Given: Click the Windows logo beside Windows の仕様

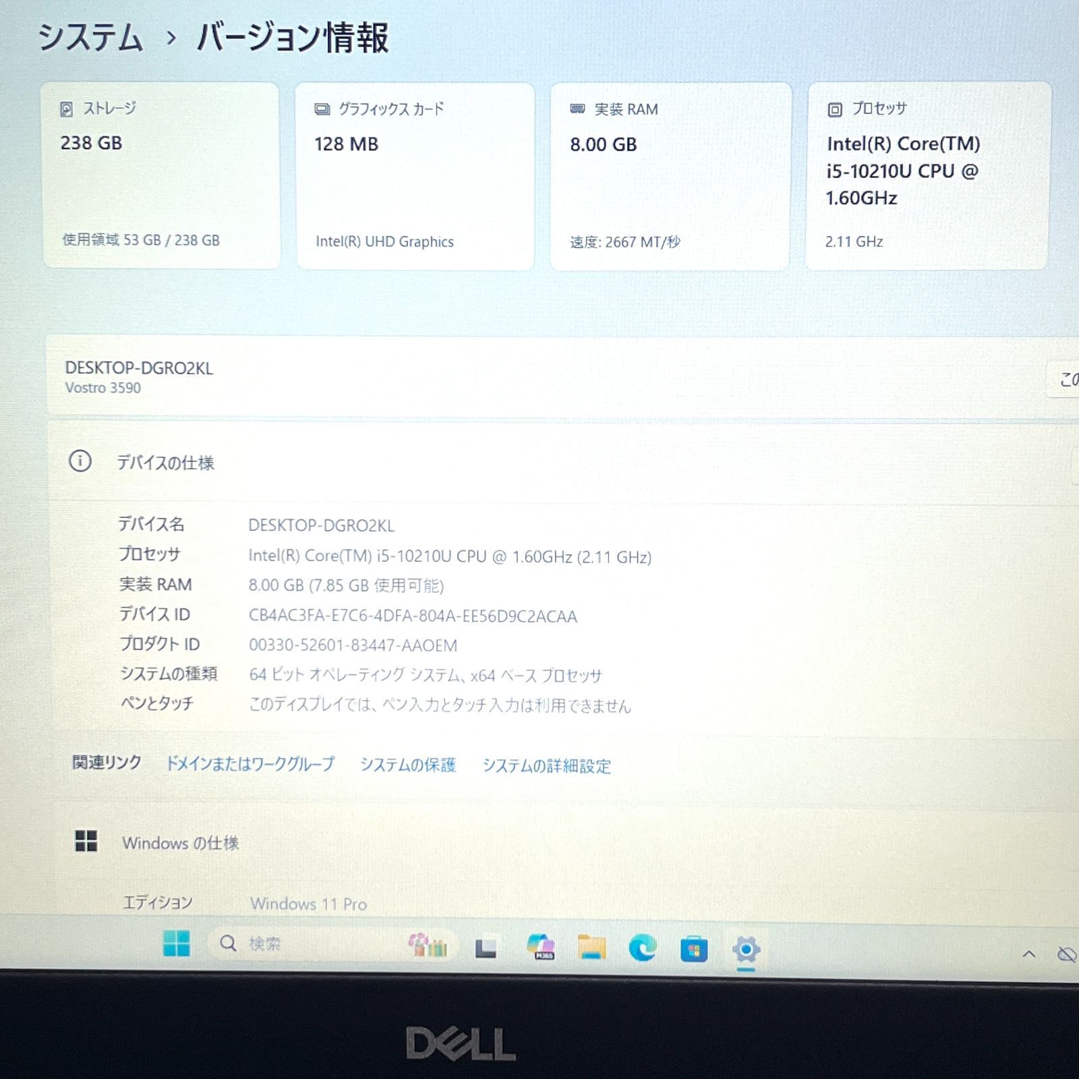Looking at the screenshot, I should (86, 841).
